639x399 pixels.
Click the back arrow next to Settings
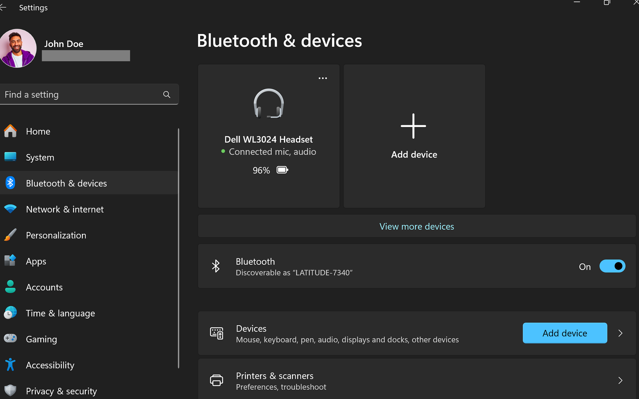point(3,8)
